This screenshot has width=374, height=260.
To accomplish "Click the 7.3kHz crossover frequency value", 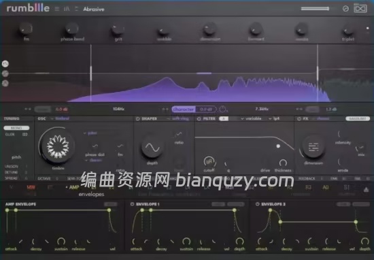I will [262, 109].
